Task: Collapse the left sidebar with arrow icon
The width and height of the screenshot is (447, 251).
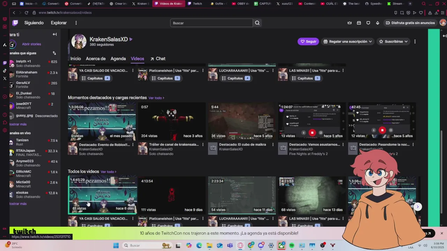Action: click(x=54, y=34)
